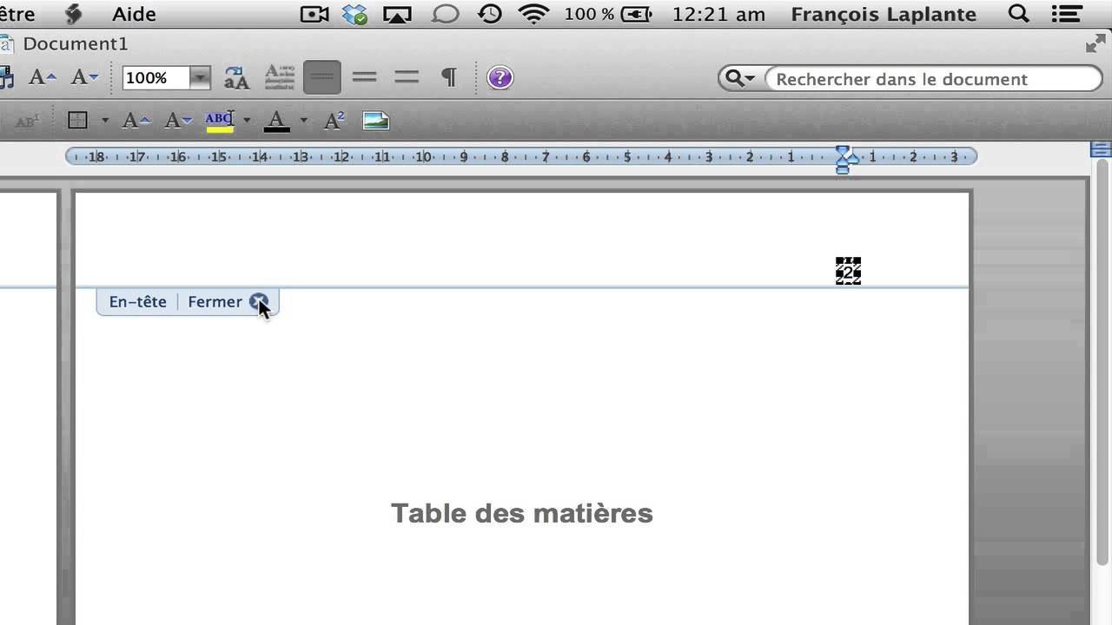Toggle the middle line spacing button
Screen dimensions: 1112x625
(x=364, y=78)
